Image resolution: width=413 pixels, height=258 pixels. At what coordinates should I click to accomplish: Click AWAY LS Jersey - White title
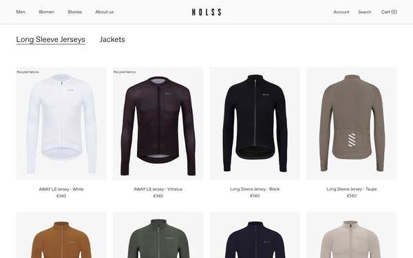[x=61, y=189]
